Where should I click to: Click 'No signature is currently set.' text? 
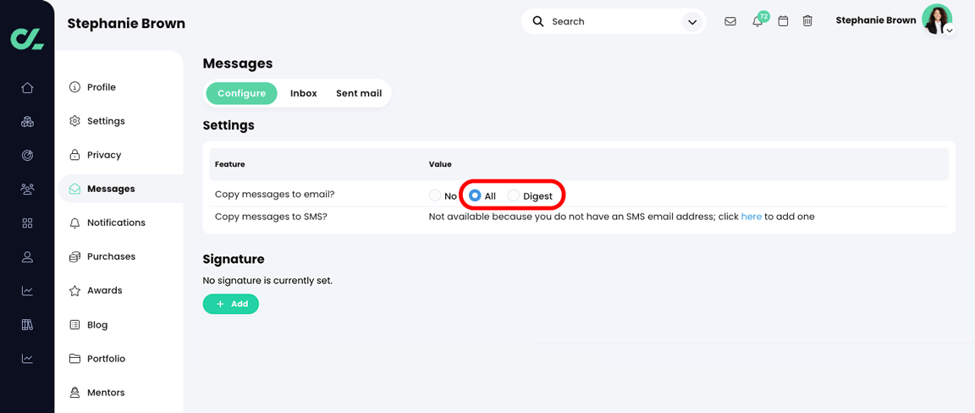[268, 280]
